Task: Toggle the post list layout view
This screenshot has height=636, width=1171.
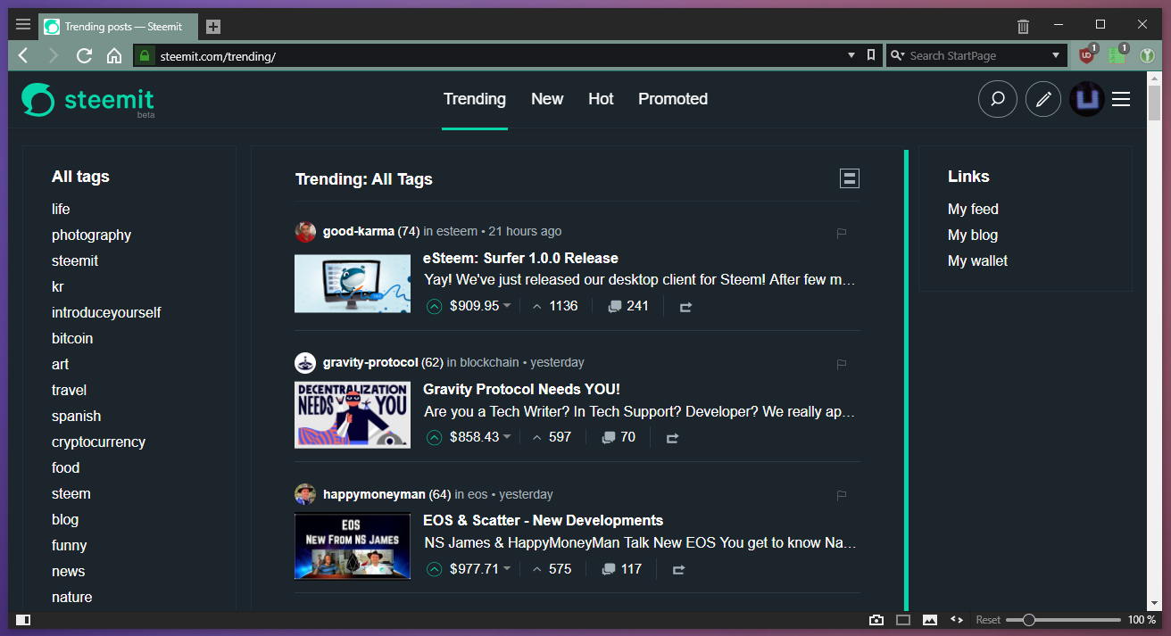Action: (x=850, y=178)
